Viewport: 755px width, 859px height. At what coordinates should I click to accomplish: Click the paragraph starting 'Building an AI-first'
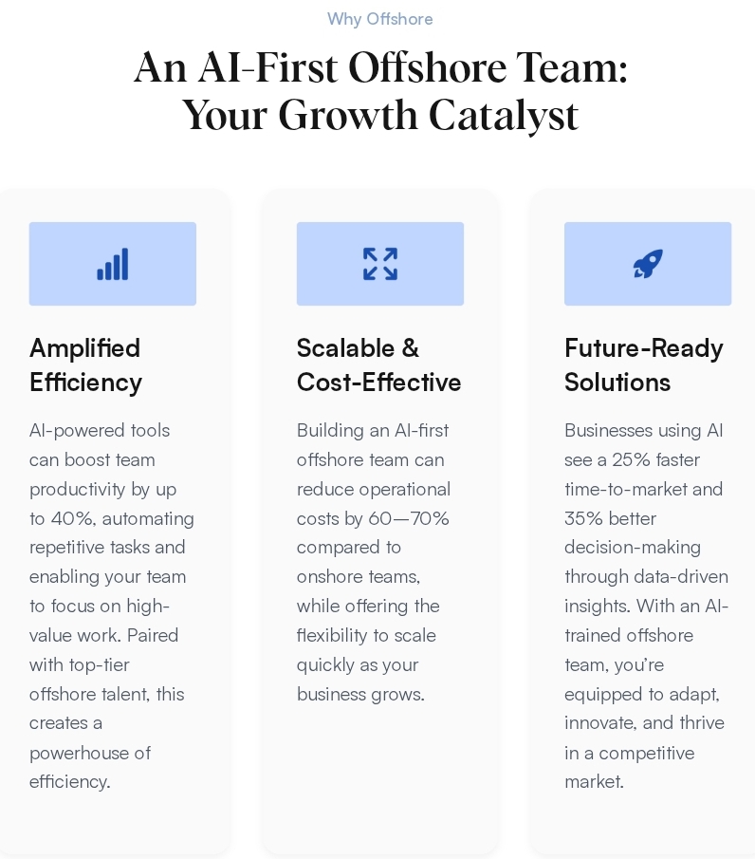(374, 562)
